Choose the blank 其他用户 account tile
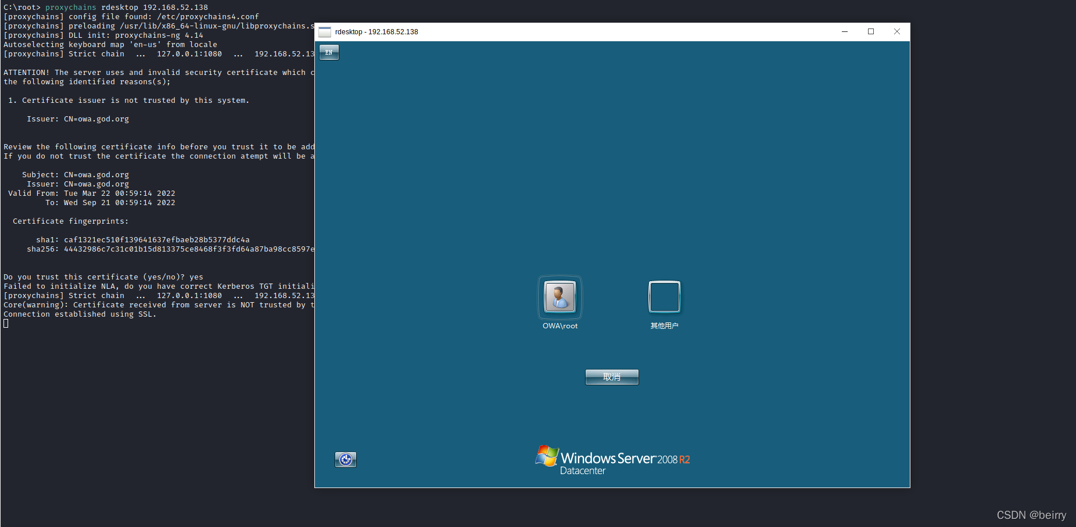 click(664, 297)
